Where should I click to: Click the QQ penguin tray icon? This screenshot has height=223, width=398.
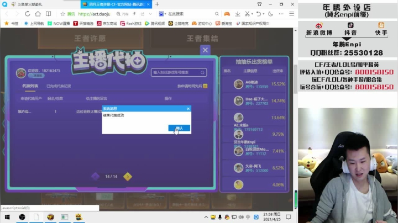pyautogui.click(x=227, y=217)
